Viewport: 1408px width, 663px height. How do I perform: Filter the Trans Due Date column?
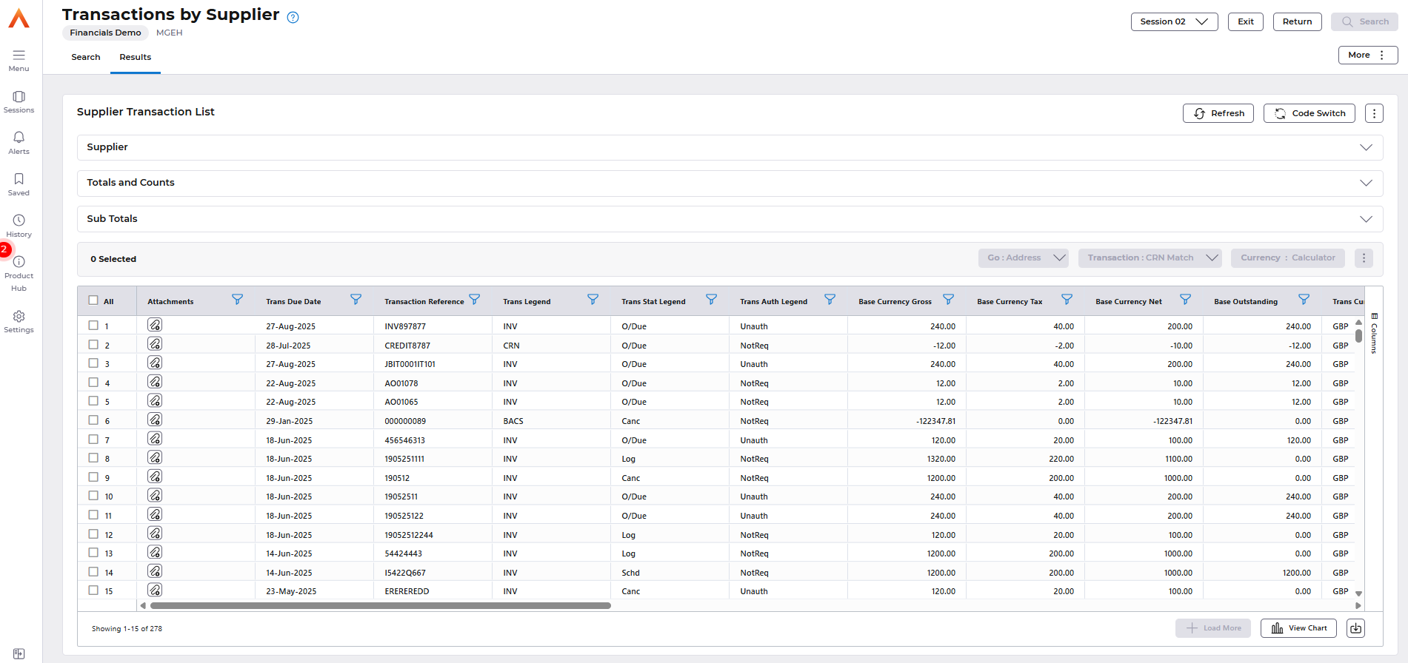(x=356, y=300)
